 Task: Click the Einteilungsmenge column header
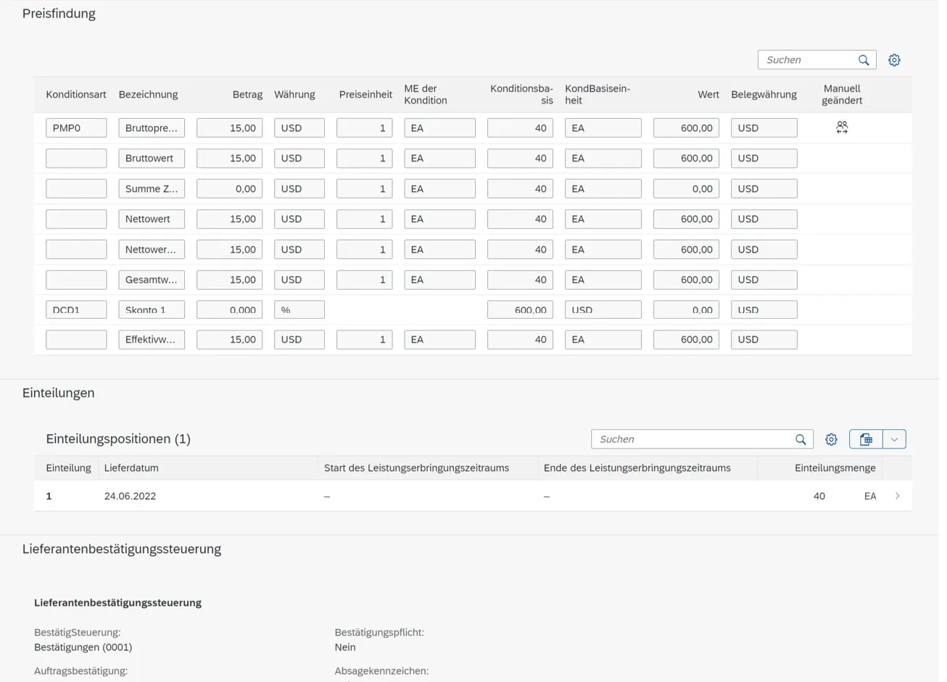[835, 467]
